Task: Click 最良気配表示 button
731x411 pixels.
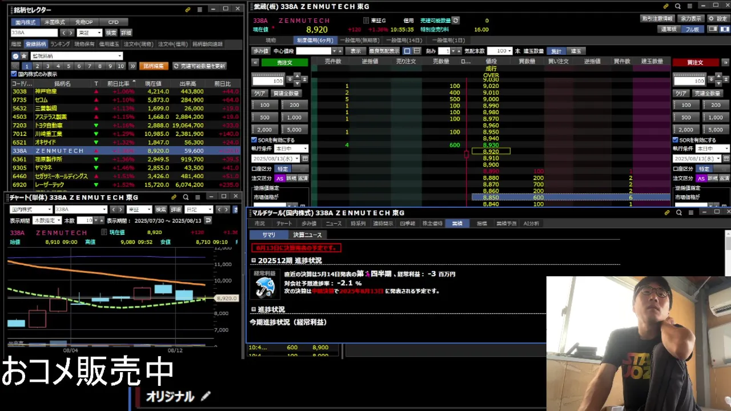Action: (384, 51)
